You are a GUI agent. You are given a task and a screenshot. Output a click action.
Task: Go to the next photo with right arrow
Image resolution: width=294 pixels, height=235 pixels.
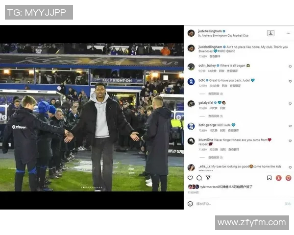pos(178,117)
